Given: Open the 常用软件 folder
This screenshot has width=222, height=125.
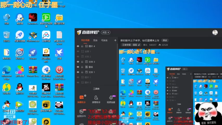Looking at the screenshot, I should point(6,54).
